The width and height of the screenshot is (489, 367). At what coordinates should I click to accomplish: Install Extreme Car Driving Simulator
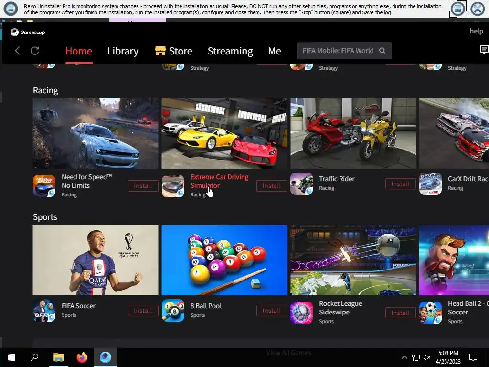pyautogui.click(x=272, y=186)
